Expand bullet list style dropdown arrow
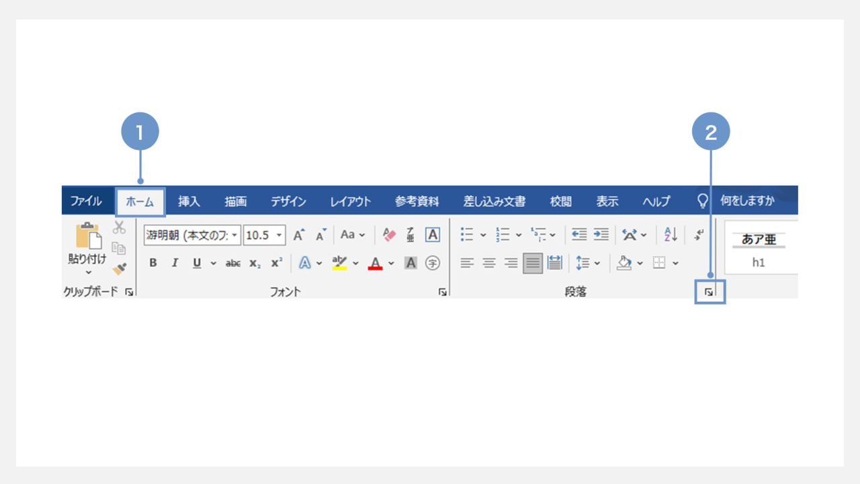860x484 pixels. click(x=482, y=235)
